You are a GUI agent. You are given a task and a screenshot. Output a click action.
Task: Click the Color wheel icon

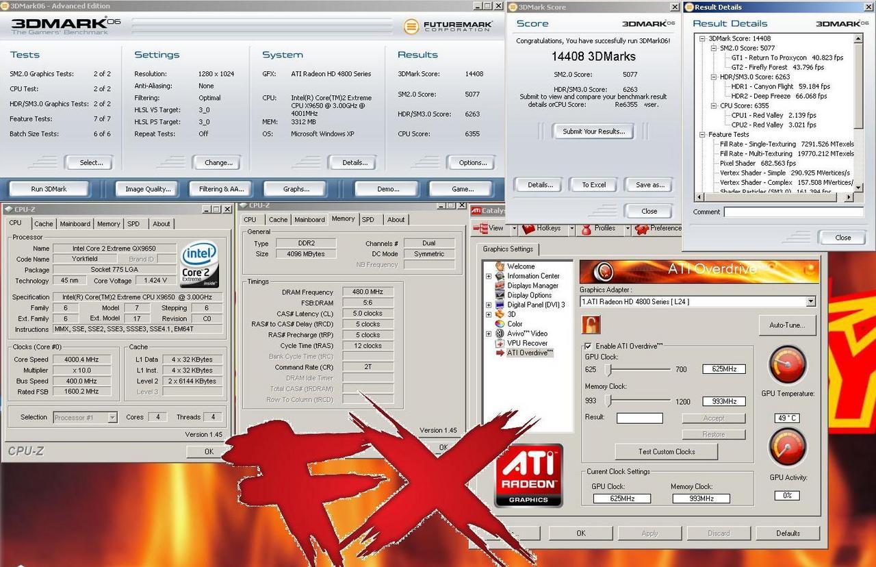(x=500, y=324)
